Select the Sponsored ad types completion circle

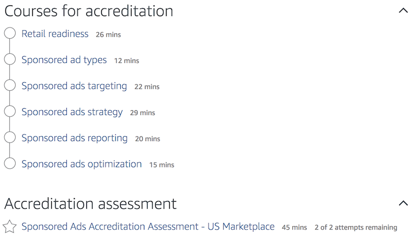tap(10, 59)
